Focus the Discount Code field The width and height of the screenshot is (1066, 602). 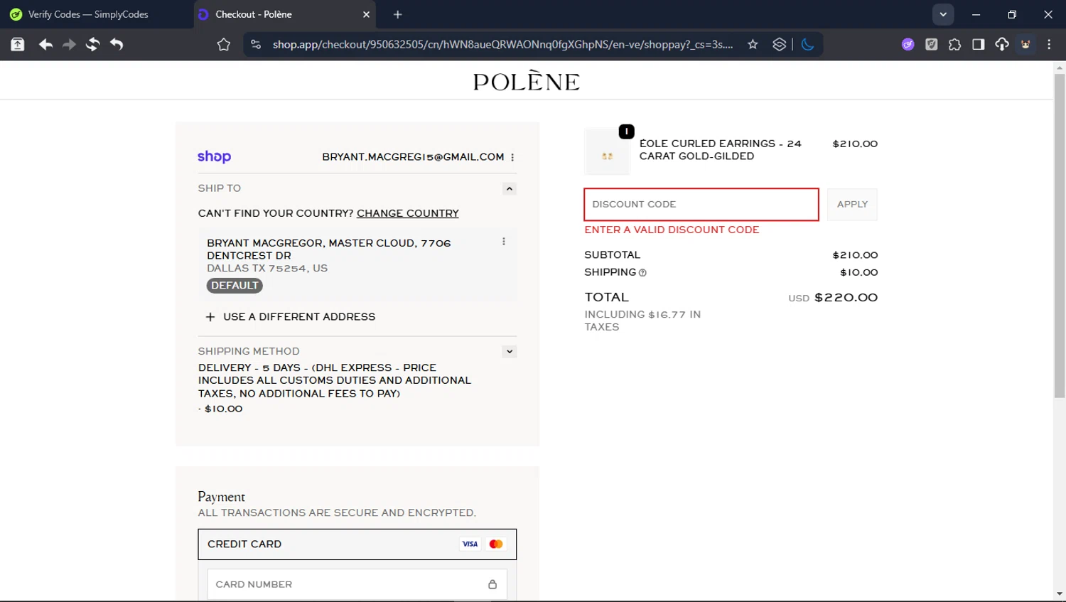click(701, 205)
